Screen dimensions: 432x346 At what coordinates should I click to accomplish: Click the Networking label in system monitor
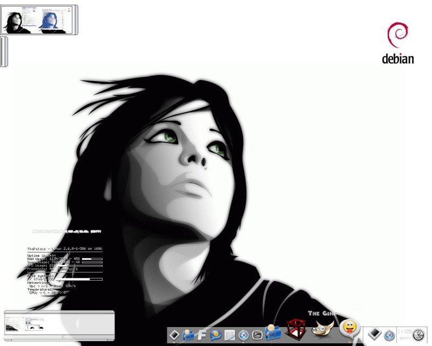click(x=38, y=283)
